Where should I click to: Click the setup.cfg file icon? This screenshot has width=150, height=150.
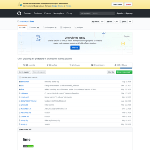[20, 120]
